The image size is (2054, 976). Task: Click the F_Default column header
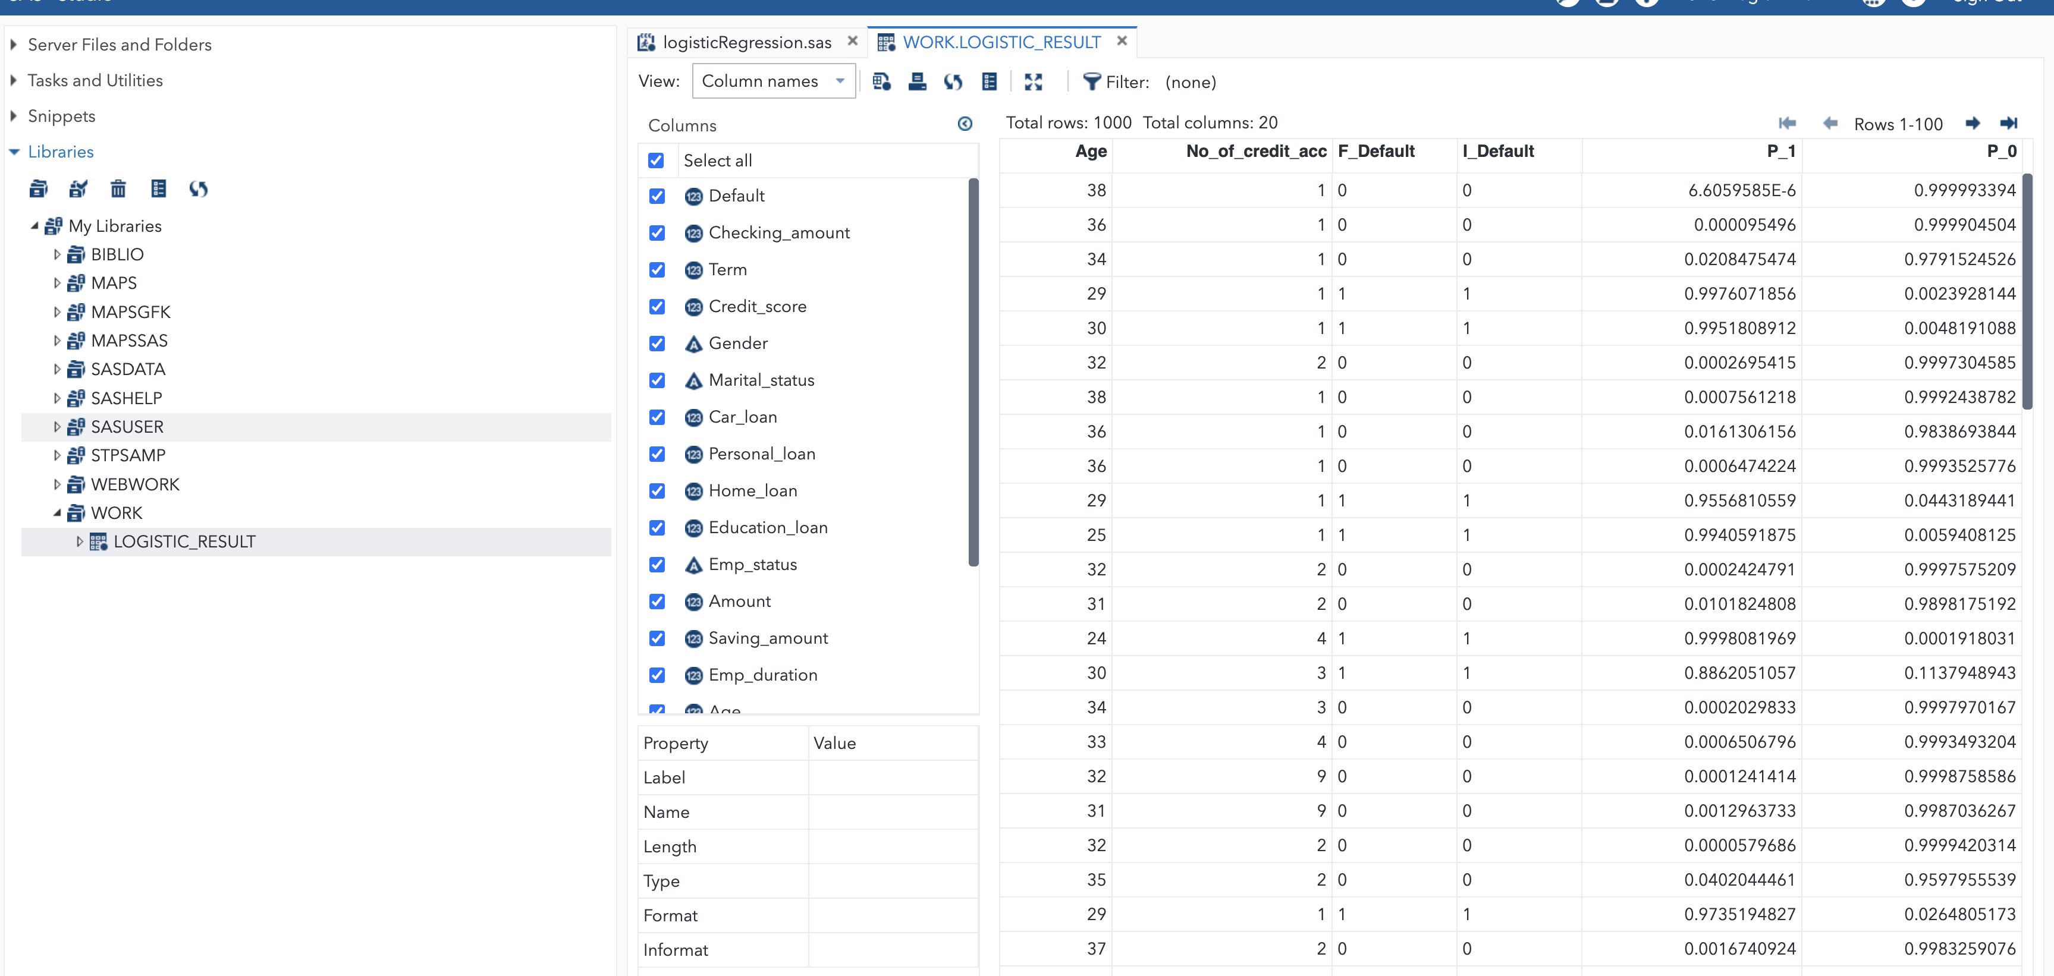tap(1395, 152)
